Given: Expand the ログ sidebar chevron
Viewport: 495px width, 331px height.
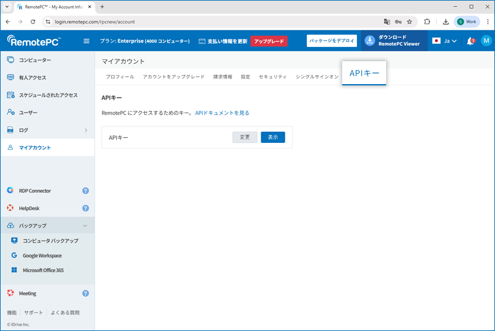Looking at the screenshot, I should 86,130.
